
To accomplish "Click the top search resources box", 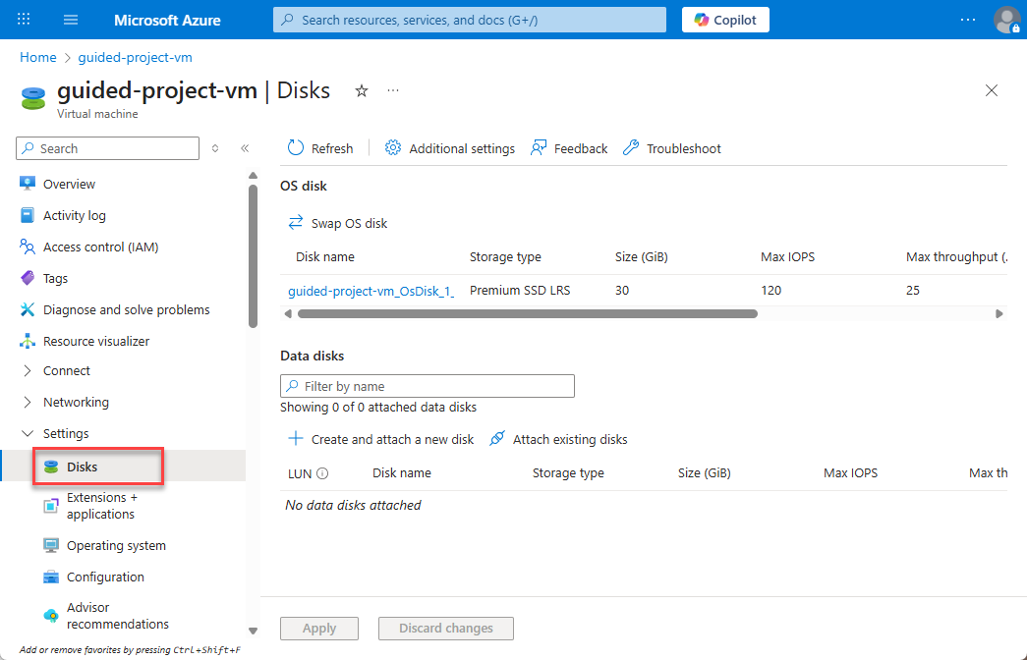I will point(469,20).
